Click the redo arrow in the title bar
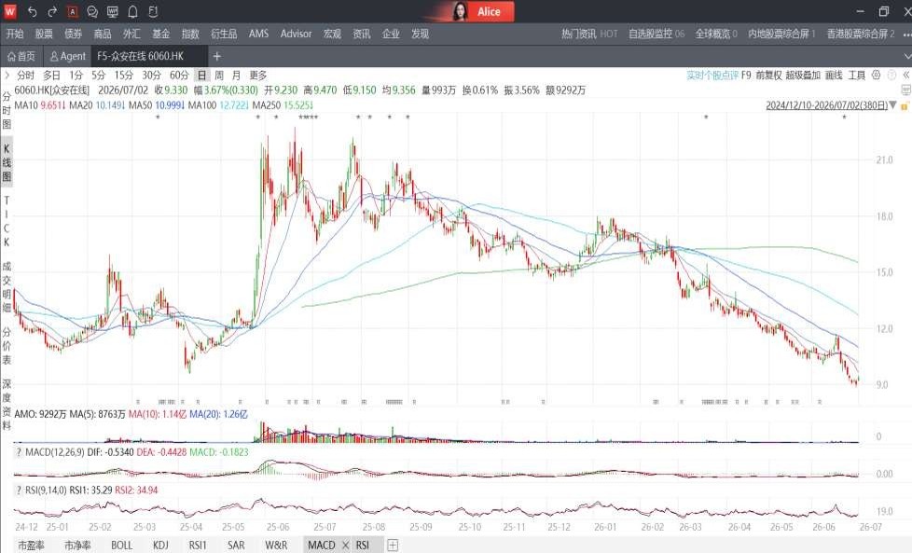The image size is (912, 553). tap(52, 11)
